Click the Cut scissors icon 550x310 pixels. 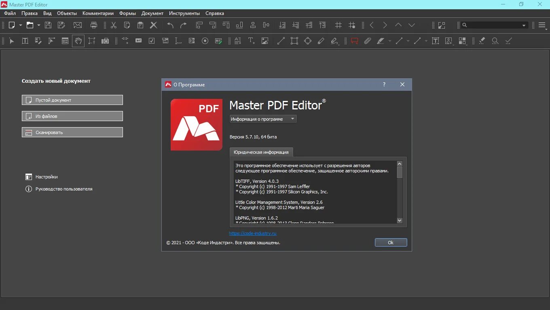point(114,25)
